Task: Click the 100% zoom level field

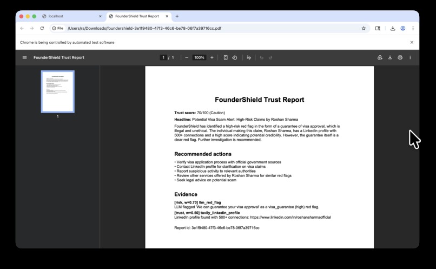Action: pyautogui.click(x=200, y=57)
